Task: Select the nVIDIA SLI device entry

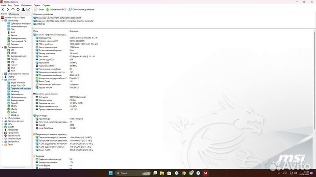Action: tap(39, 24)
